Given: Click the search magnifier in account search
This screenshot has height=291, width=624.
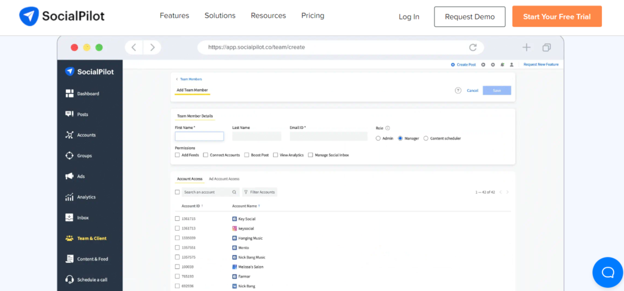Looking at the screenshot, I should [235, 192].
